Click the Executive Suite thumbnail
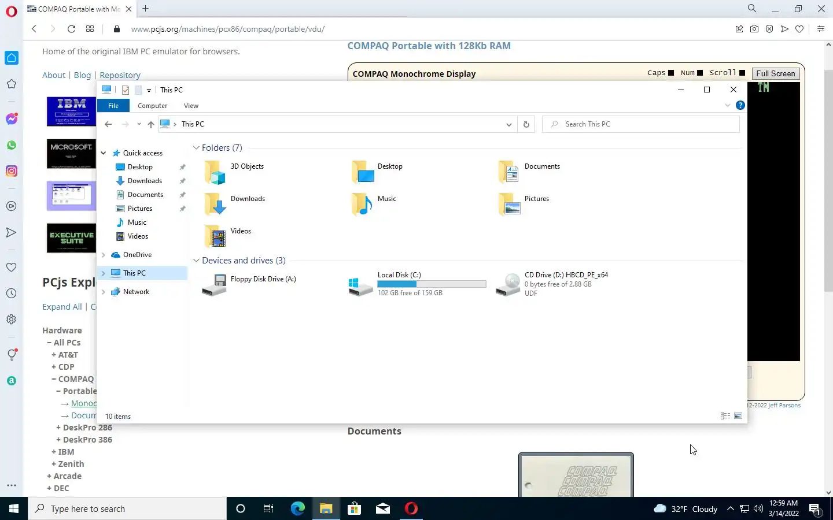The width and height of the screenshot is (833, 520). 71,238
